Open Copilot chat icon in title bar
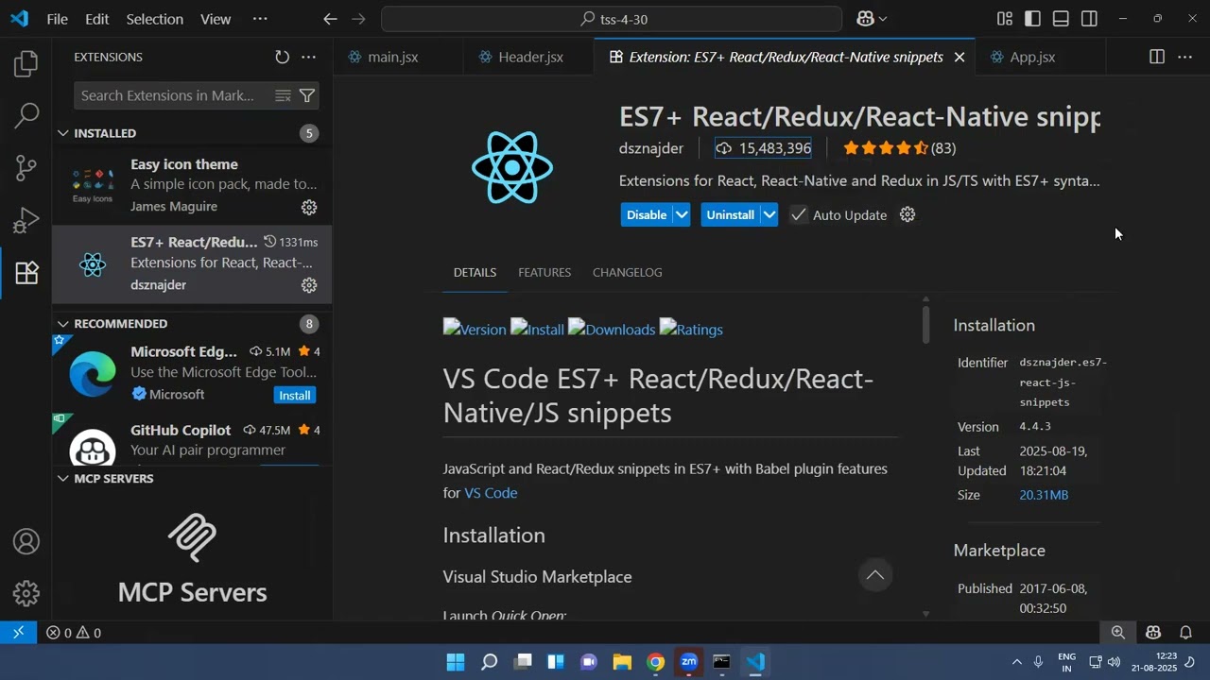 865,19
